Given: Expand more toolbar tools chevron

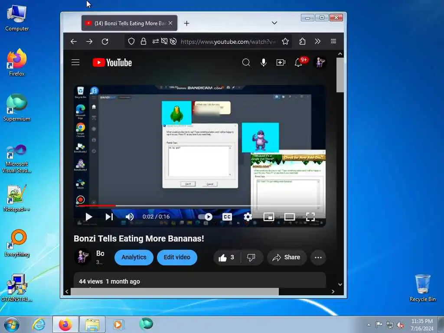Looking at the screenshot, I should pyautogui.click(x=317, y=42).
